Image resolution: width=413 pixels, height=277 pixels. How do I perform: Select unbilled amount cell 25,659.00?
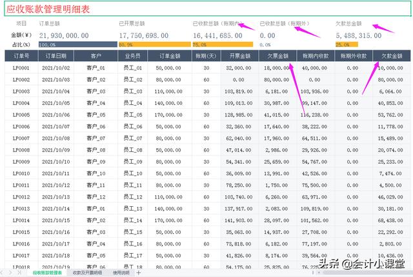[277, 162]
